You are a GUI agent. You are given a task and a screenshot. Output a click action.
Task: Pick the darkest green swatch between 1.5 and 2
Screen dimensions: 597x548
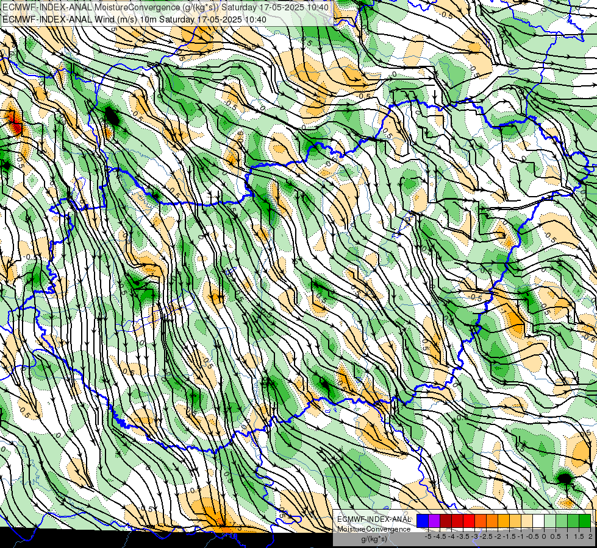click(585, 521)
